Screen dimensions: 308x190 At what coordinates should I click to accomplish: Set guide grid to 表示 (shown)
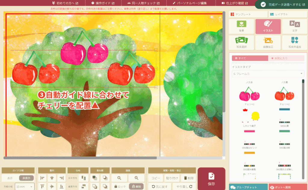point(10,178)
